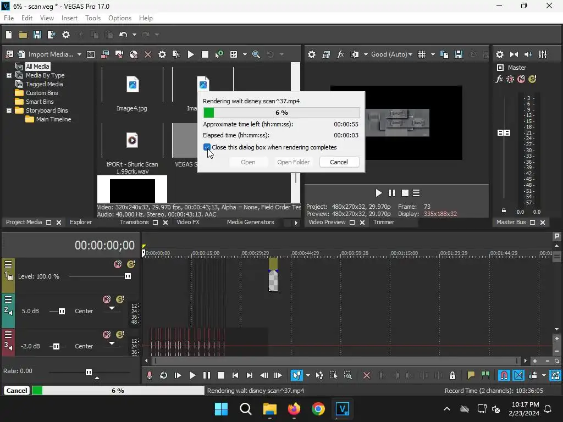Expand Media By Type tree node
The width and height of the screenshot is (563, 422).
click(9, 75)
